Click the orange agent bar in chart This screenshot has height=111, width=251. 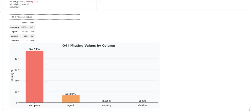pyautogui.click(x=71, y=99)
